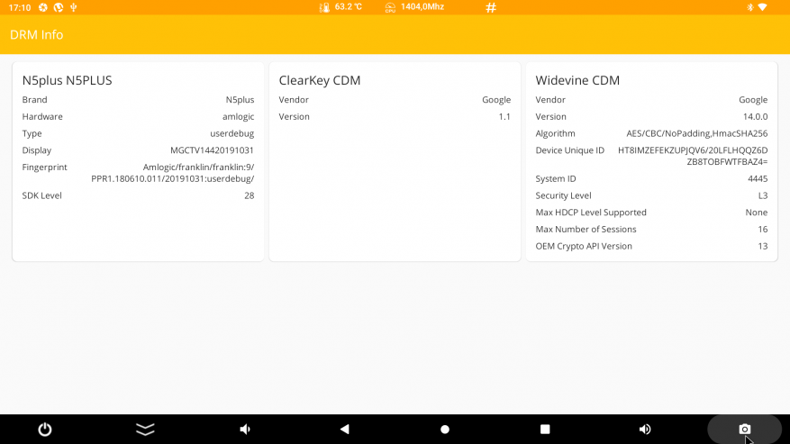Raise the volume with speaker-up icon
790x444 pixels.
(645, 430)
